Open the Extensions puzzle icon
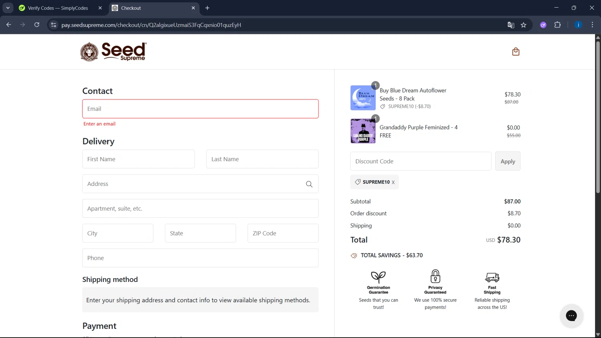 [x=557, y=25]
